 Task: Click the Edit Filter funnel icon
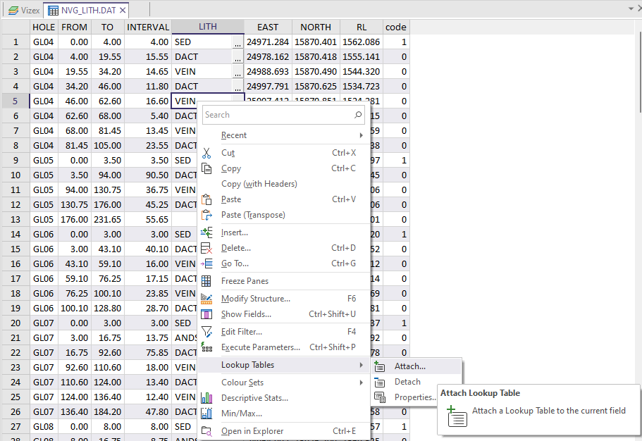(206, 332)
